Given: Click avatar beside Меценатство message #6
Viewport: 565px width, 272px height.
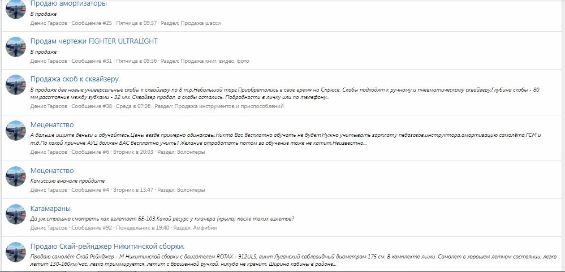Looking at the screenshot, I should tap(15, 131).
